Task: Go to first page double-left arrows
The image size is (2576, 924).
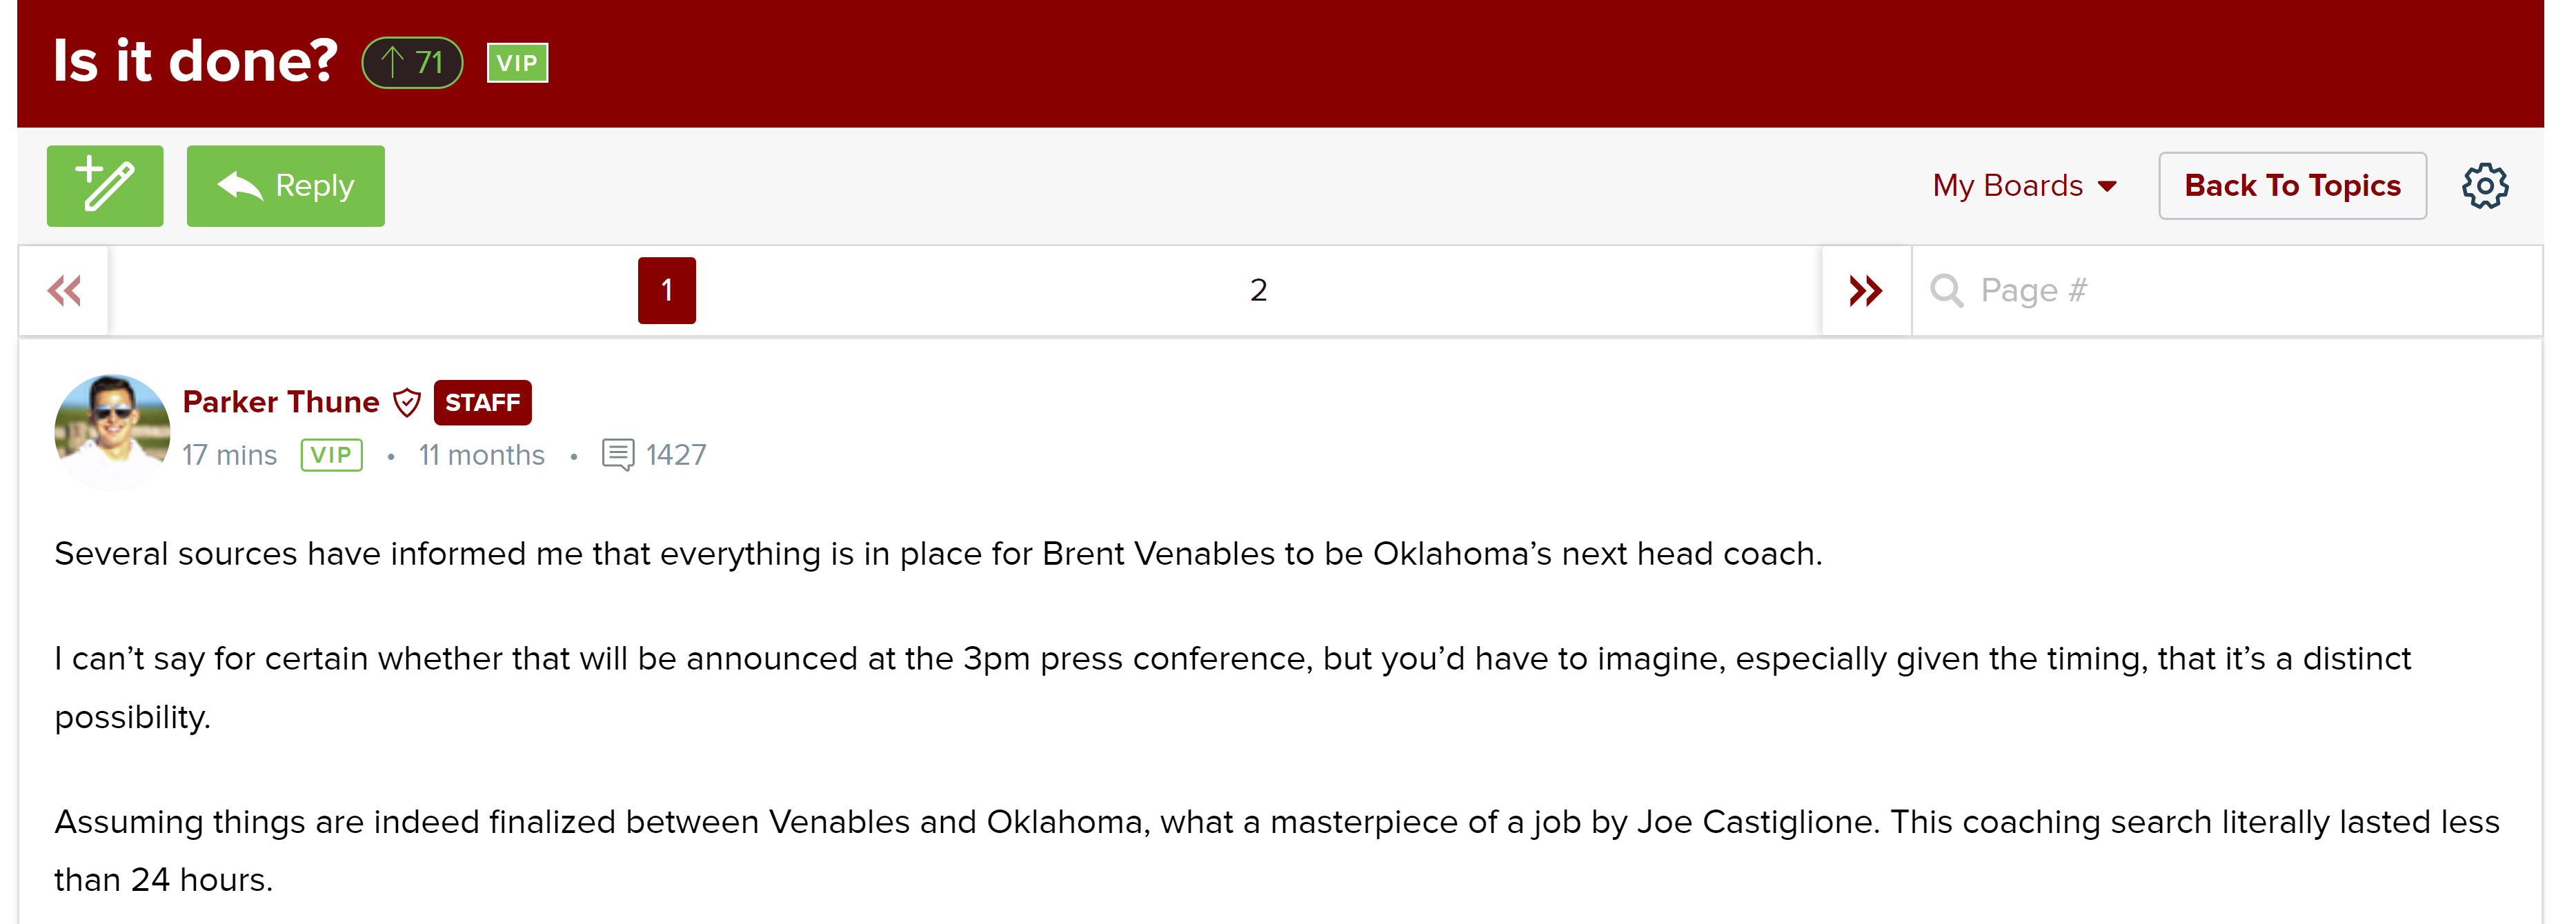Action: (x=64, y=291)
